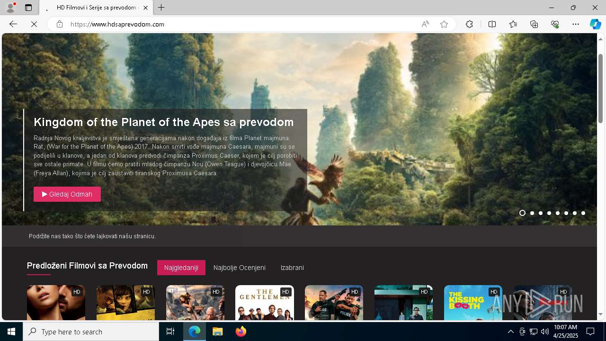606x341 pixels.
Task: Open the Collections icon
Action: 534,24
